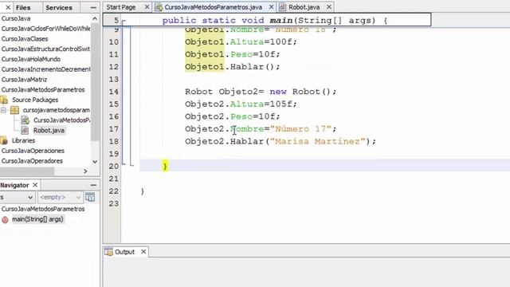Click the Libraries folder icon
Image resolution: width=510 pixels, height=287 pixels.
click(x=4, y=140)
